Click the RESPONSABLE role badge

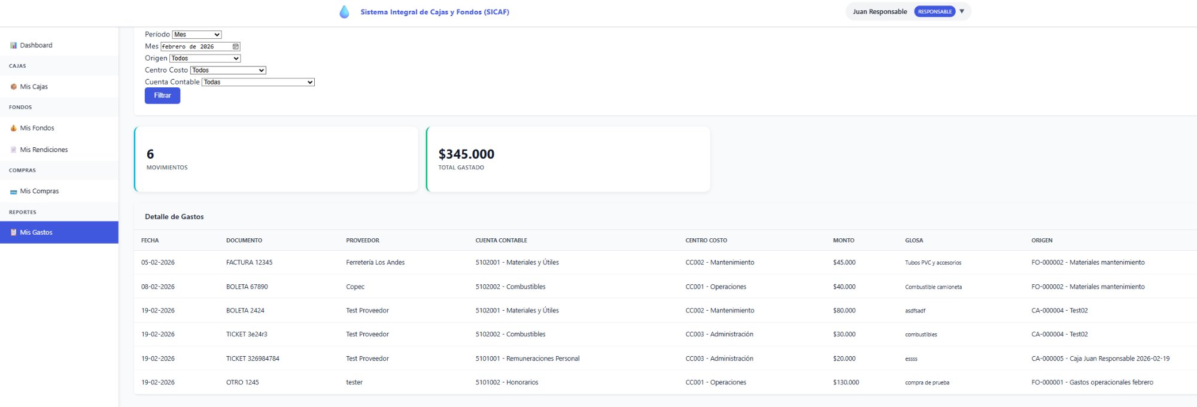coord(934,12)
